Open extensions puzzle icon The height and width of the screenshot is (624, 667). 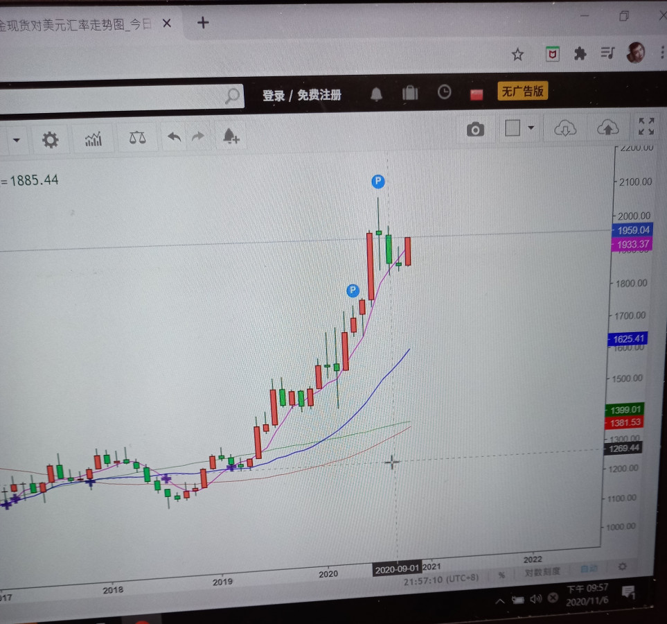[580, 53]
